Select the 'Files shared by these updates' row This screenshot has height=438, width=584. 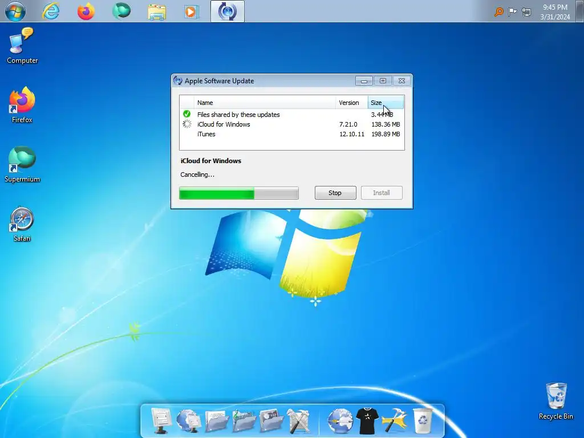pos(291,114)
